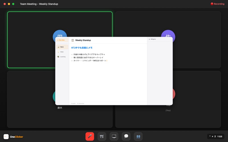Click the screen share monitor icon

[x=114, y=136]
